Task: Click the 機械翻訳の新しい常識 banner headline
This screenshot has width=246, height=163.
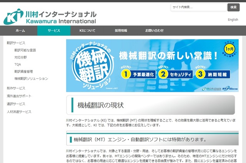Action: [168, 55]
